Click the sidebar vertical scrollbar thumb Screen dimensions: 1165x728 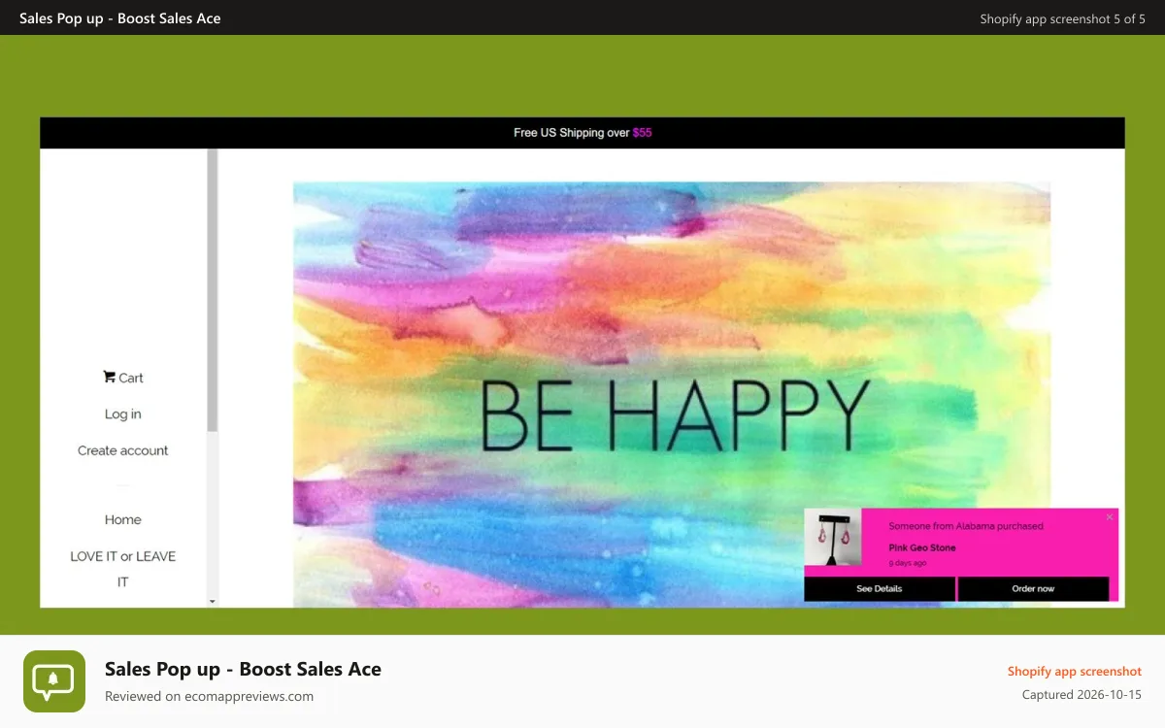(x=213, y=290)
